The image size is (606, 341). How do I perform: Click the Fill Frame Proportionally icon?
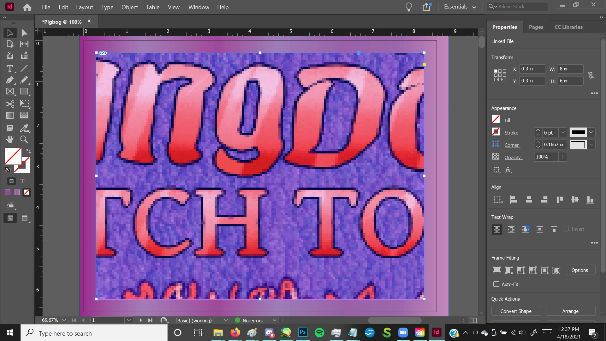[496, 270]
